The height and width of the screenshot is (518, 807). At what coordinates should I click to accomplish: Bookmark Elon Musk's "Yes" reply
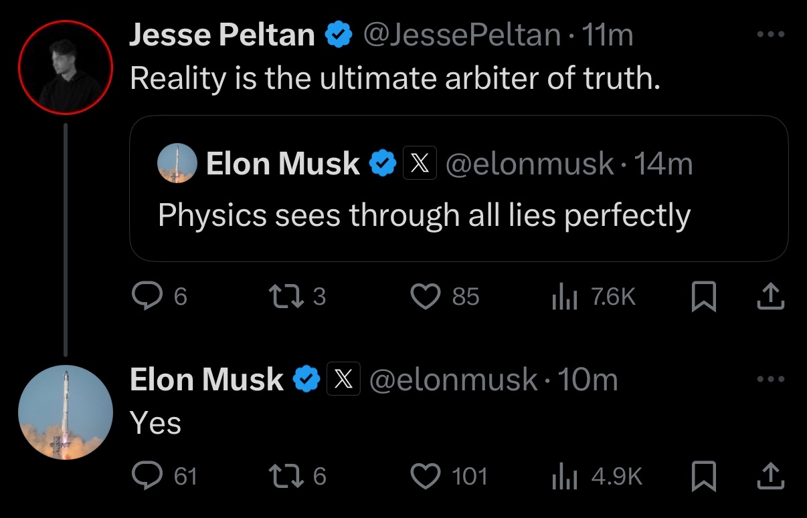(704, 476)
